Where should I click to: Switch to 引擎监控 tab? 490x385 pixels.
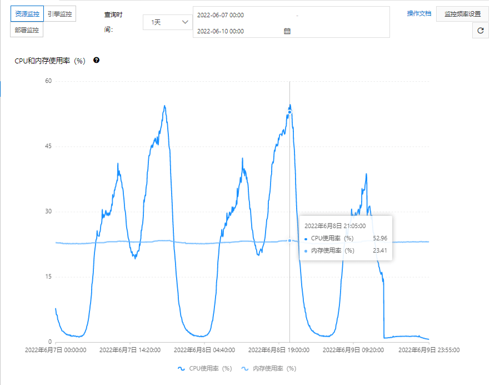[x=59, y=14]
